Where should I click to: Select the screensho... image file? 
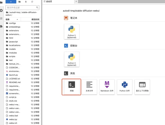click(22, 93)
